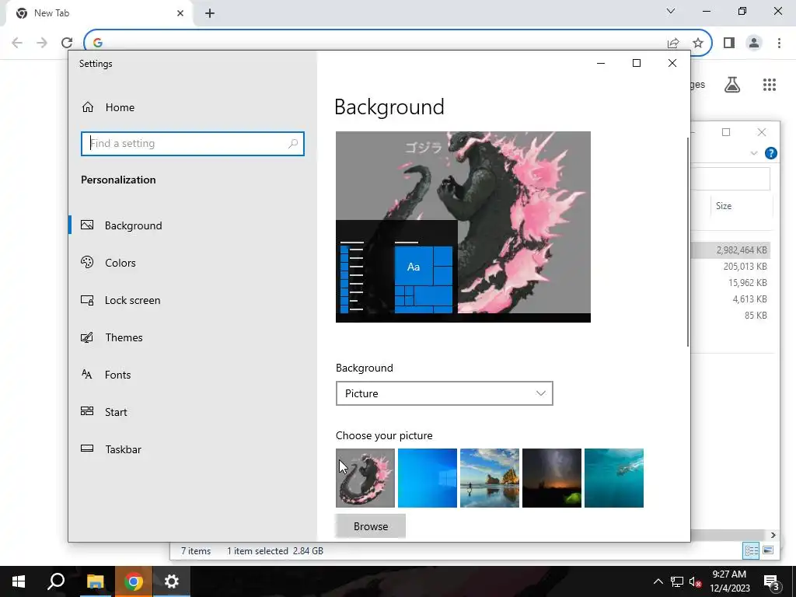Open the network tray icon

click(677, 581)
